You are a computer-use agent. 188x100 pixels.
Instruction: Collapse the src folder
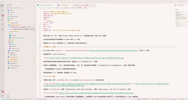(10, 21)
